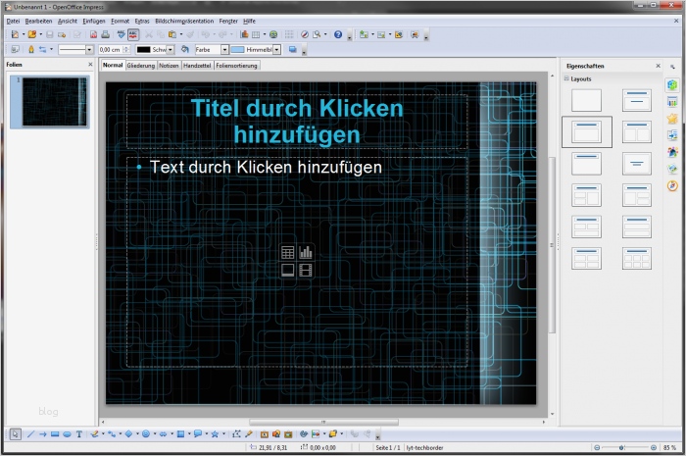Open the table insert dropdown arrow
This screenshot has height=456, width=686.
click(265, 34)
